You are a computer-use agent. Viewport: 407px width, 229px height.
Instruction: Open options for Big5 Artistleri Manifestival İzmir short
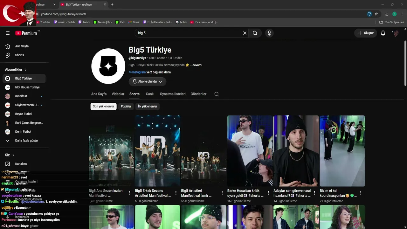click(x=222, y=193)
